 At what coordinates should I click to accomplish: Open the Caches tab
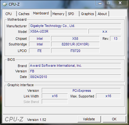click(24, 14)
